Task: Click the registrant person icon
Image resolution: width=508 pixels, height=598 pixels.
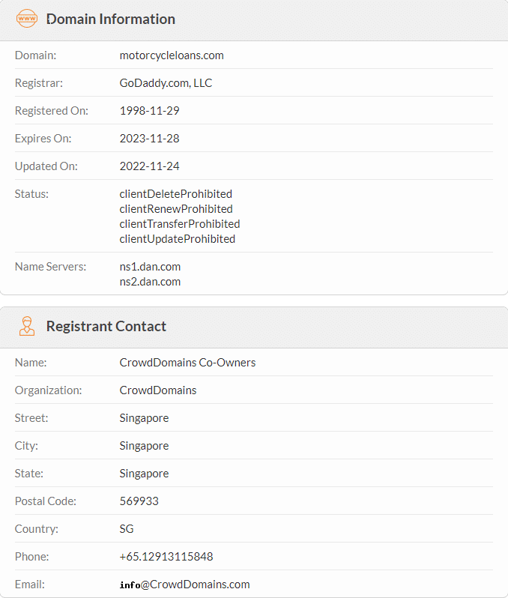Action: tap(27, 326)
